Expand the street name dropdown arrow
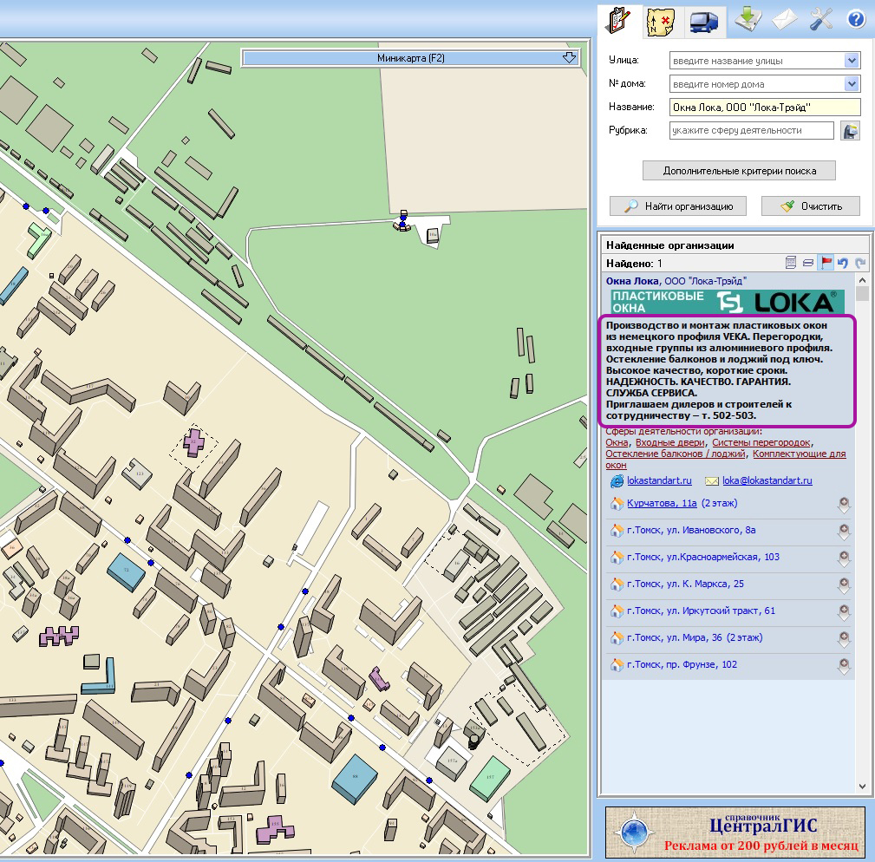 852,60
